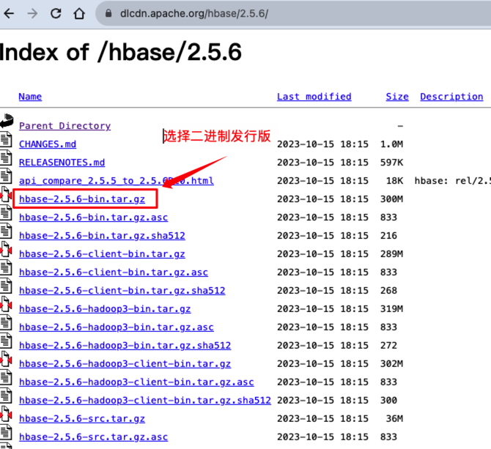491x449 pixels.
Task: Download hbase-2.5.6-hadoop3-client-bin.tar.gz
Action: click(x=125, y=363)
